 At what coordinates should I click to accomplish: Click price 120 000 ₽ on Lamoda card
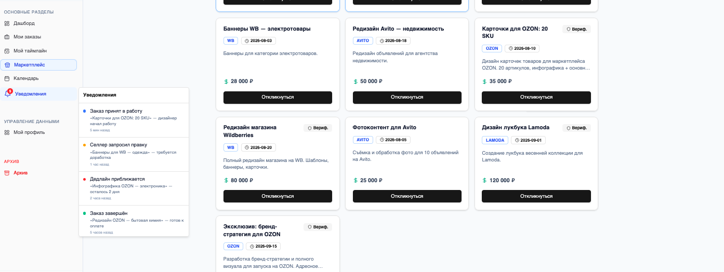pos(502,181)
